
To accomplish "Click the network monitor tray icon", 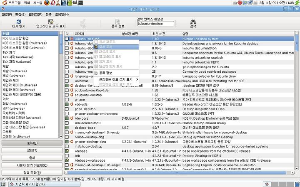I will [x=250, y=3].
